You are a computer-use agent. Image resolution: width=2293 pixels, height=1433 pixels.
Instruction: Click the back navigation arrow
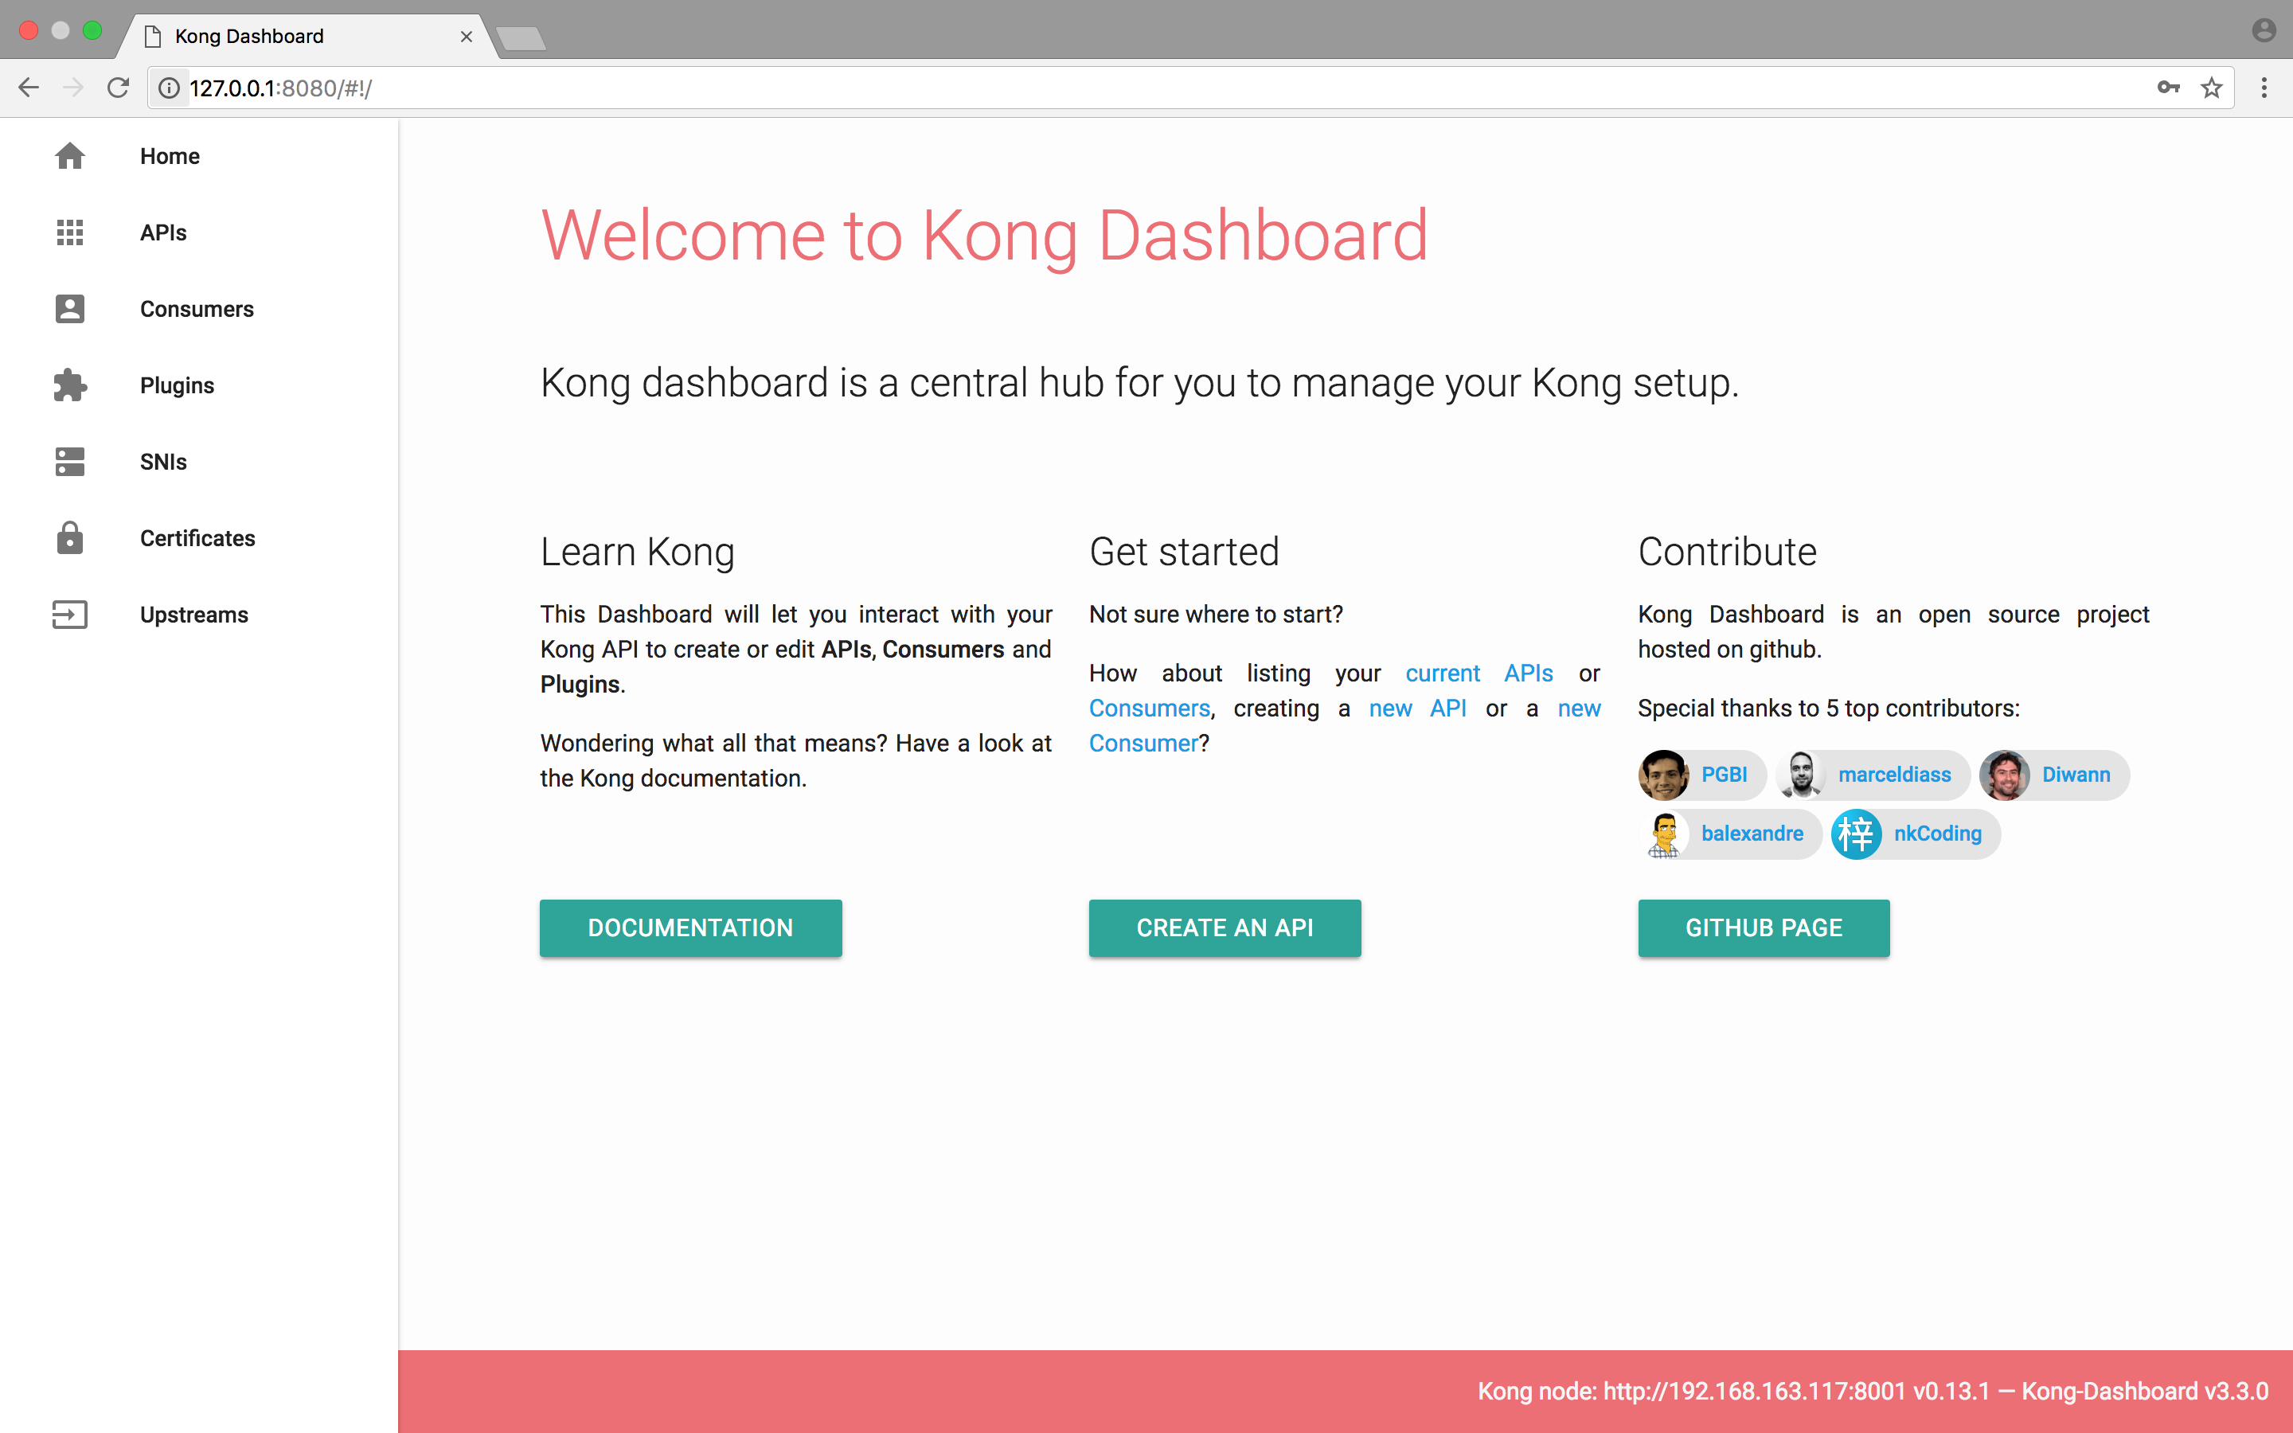pyautogui.click(x=29, y=88)
